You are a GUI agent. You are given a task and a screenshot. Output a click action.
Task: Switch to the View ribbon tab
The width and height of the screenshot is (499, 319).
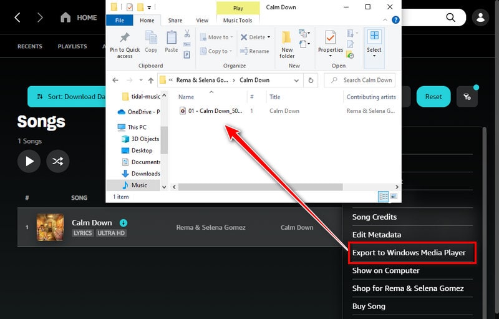tap(202, 20)
